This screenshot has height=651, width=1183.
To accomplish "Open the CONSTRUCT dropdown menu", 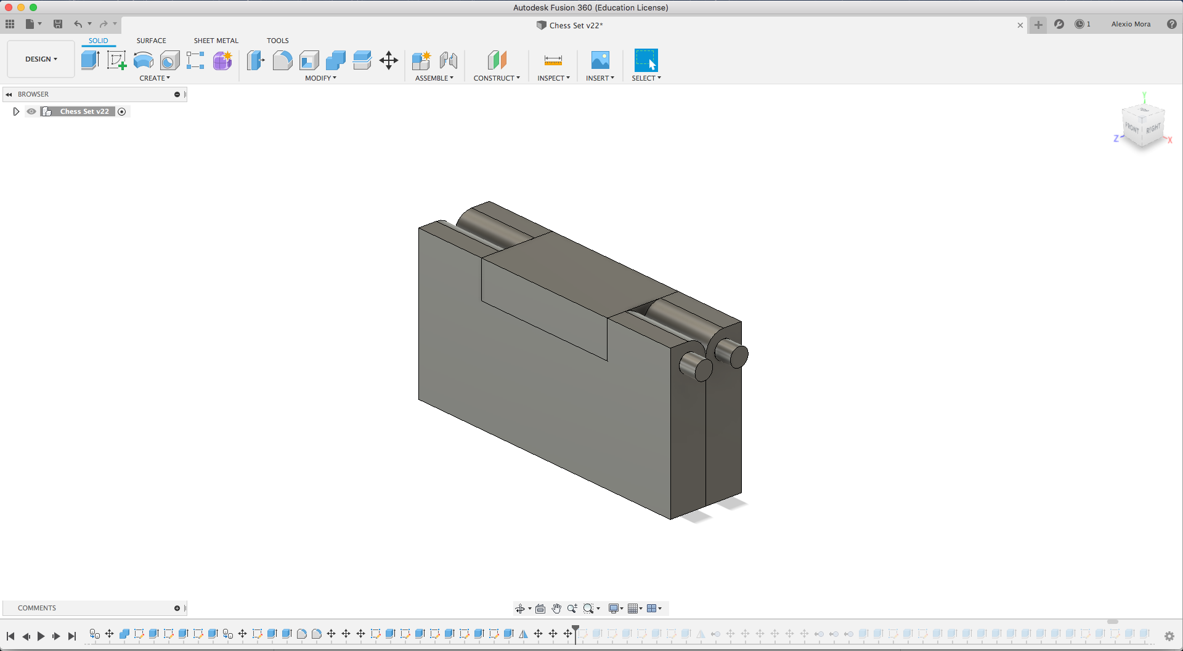I will (497, 78).
